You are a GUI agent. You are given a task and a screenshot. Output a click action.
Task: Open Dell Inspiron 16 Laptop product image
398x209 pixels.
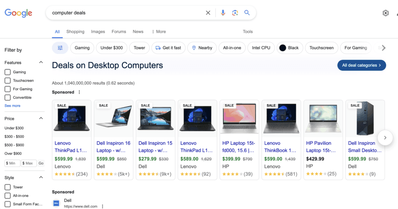(113, 119)
